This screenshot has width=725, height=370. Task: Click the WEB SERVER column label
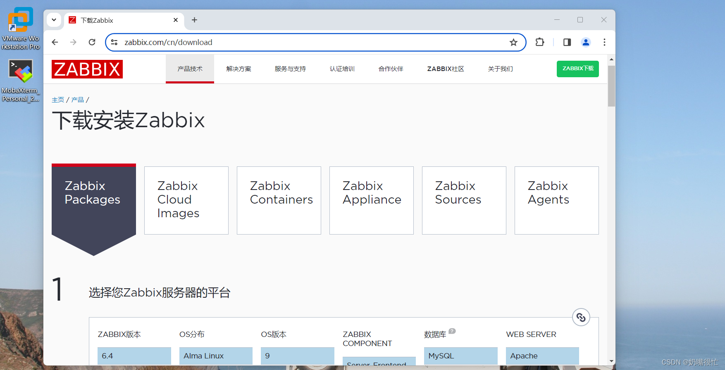(x=531, y=334)
